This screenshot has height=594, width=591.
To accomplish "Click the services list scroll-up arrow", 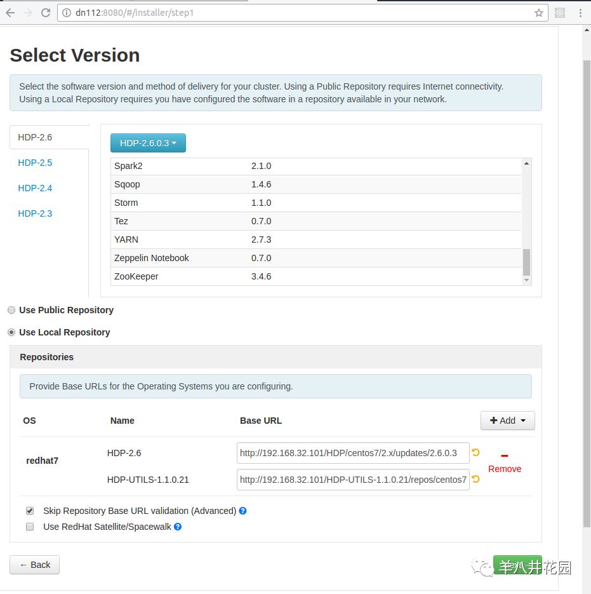I will [x=526, y=163].
